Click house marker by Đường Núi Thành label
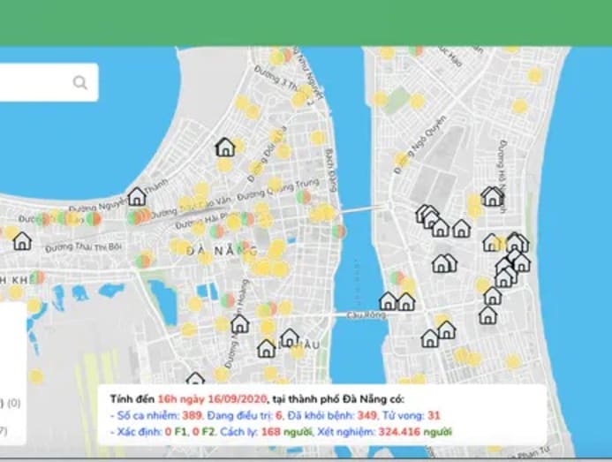 click(267, 348)
